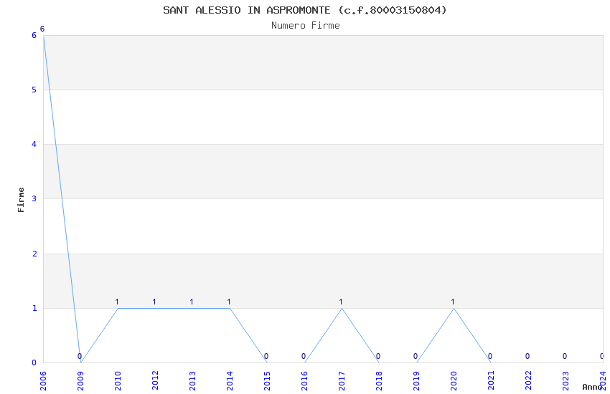Select x-axis year label 2018
Screen dimensions: 610x394
tap(380, 381)
